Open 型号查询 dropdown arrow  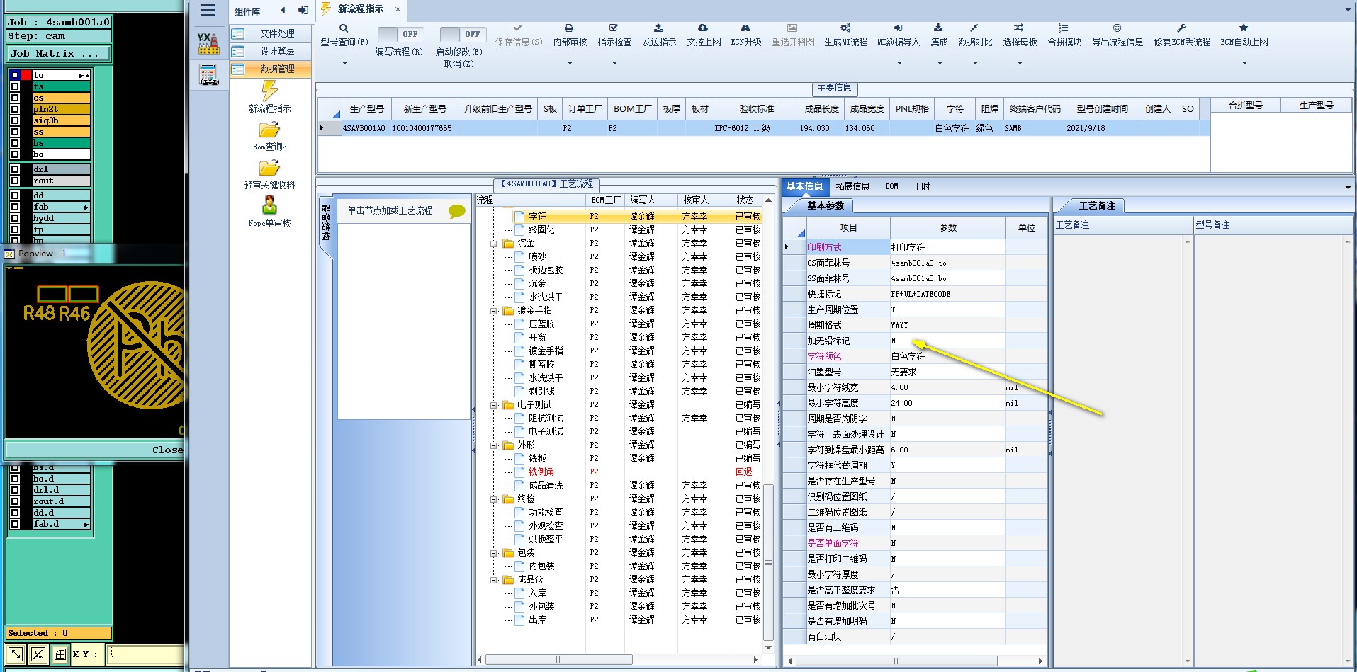[x=344, y=64]
